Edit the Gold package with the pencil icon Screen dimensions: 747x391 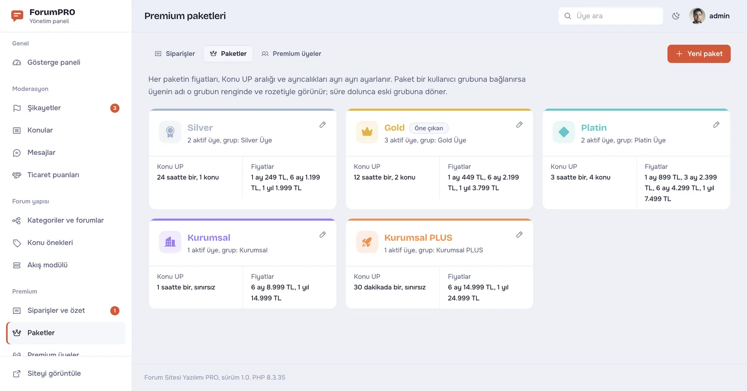519,125
